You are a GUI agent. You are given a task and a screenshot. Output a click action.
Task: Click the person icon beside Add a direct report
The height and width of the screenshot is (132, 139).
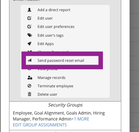click(x=29, y=10)
